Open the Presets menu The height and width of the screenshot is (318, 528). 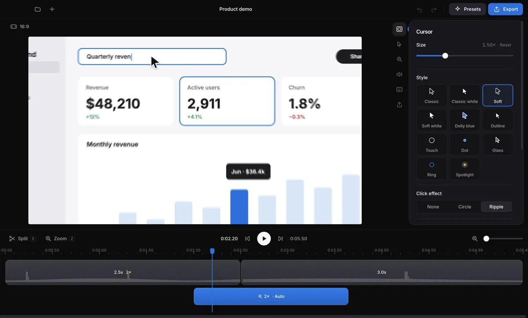467,9
